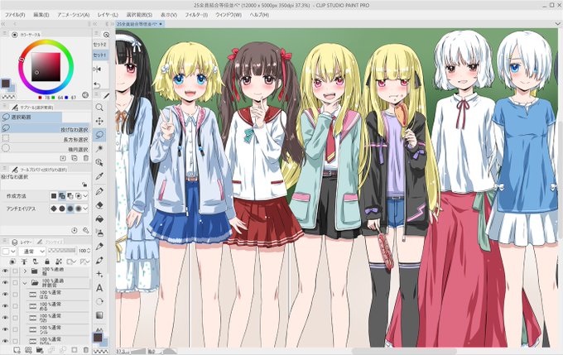563x355 pixels.
Task: Select the Move layer tool
Action: point(99,121)
